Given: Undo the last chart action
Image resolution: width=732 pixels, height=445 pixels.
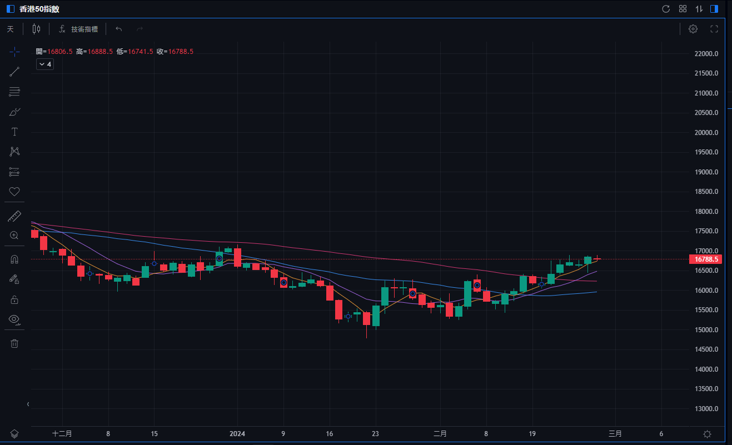Looking at the screenshot, I should pos(118,29).
